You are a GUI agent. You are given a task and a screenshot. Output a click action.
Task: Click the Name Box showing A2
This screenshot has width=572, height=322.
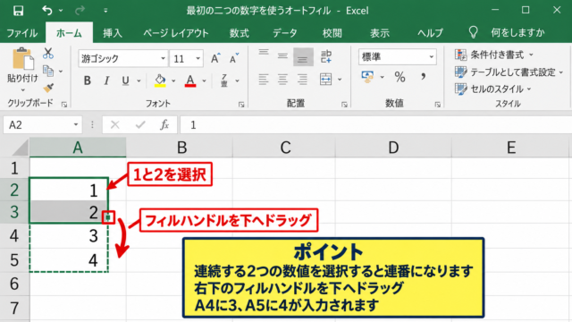tap(42, 125)
